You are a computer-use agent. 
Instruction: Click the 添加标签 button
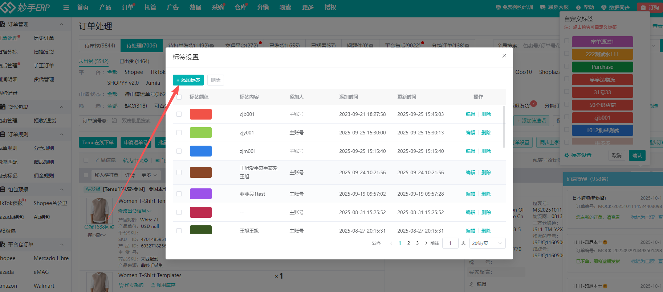[x=188, y=80]
